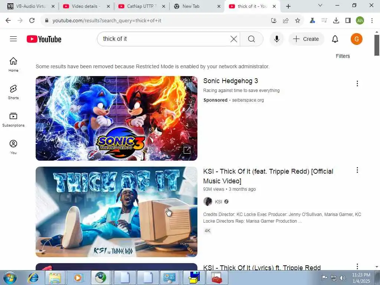Toggle the Chrome side panel icon
This screenshot has height=285, width=380.
coord(348,21)
